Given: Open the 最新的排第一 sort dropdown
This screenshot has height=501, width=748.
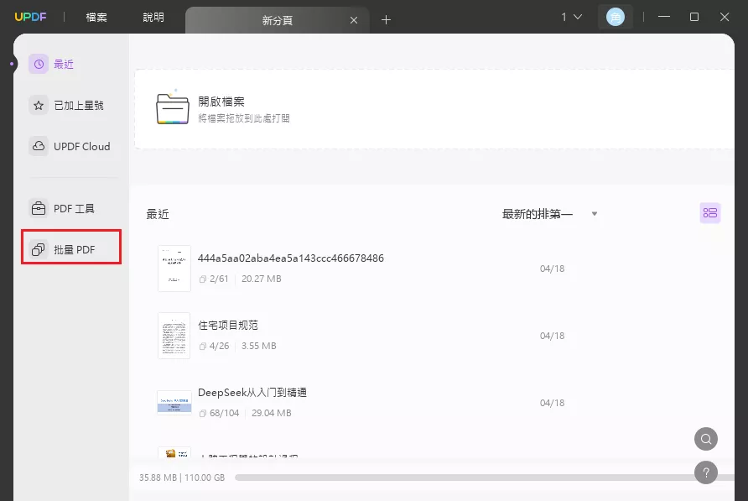Looking at the screenshot, I should [549, 214].
